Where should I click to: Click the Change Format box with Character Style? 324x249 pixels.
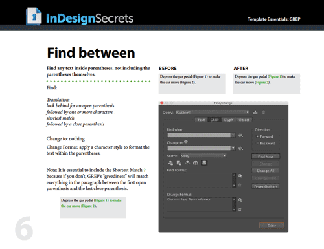(x=200, y=204)
